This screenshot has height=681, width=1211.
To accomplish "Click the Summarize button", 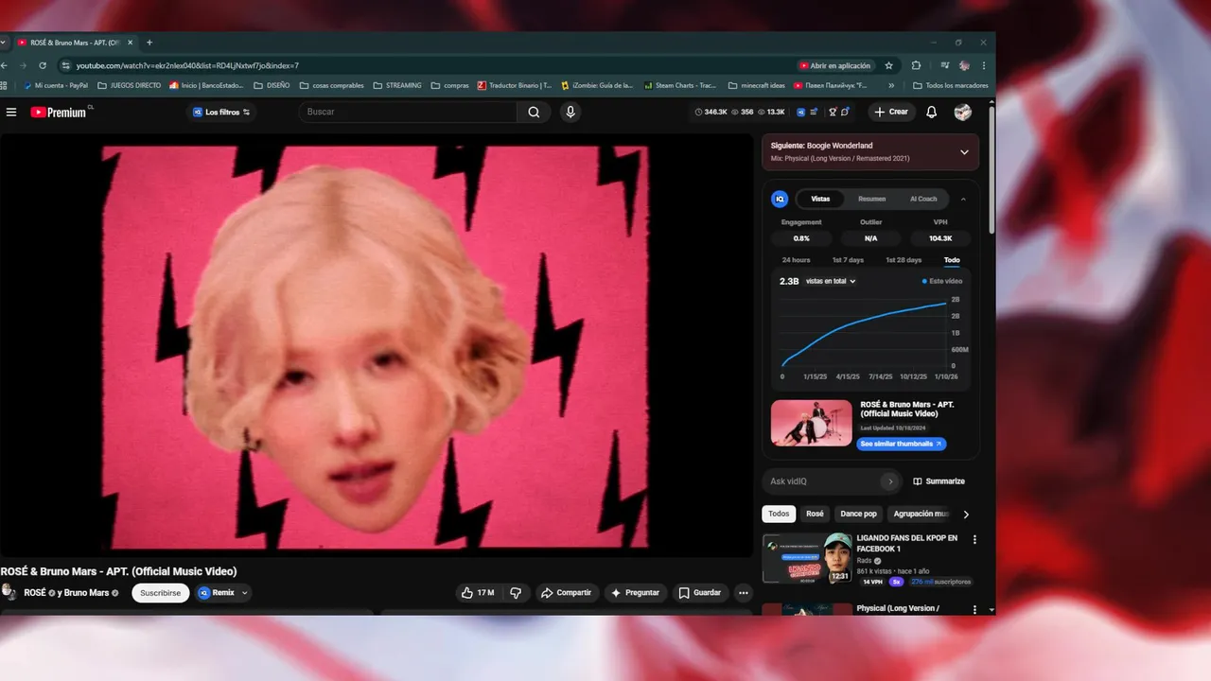I will 939,481.
